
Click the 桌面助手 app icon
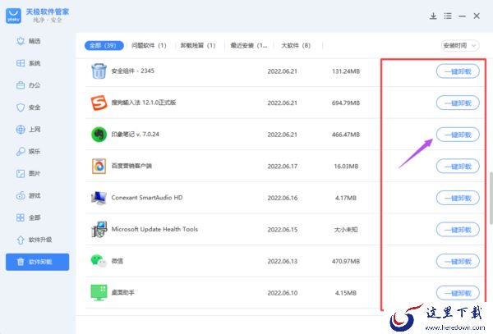point(99,293)
